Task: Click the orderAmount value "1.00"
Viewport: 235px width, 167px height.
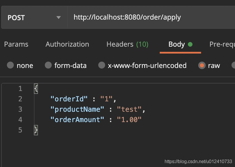Action: [x=129, y=120]
